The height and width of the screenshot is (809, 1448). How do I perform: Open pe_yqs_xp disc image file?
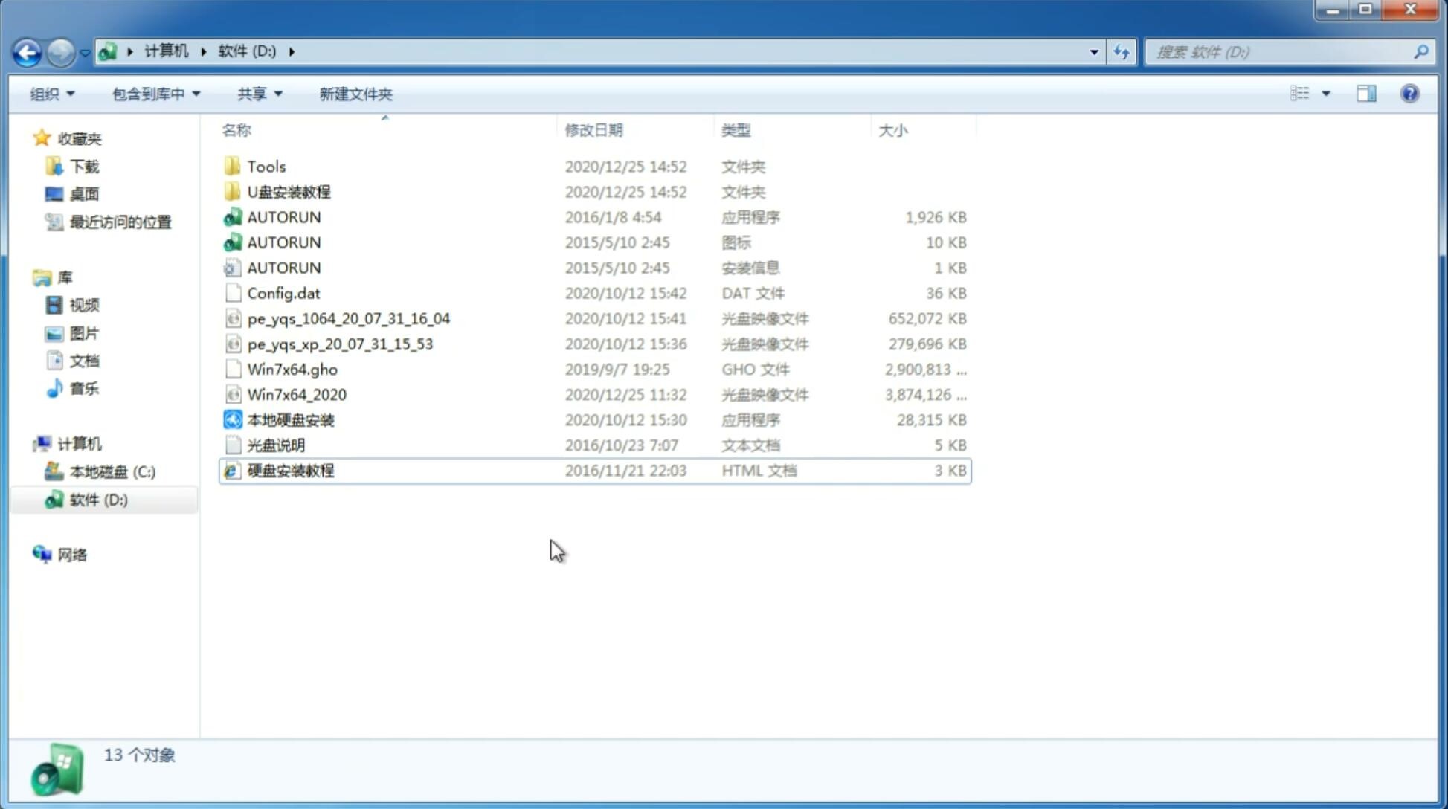pos(340,344)
